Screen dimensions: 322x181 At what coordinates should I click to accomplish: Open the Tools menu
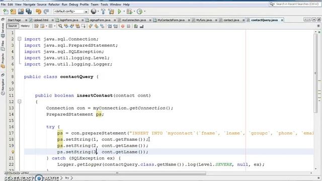tap(104, 5)
